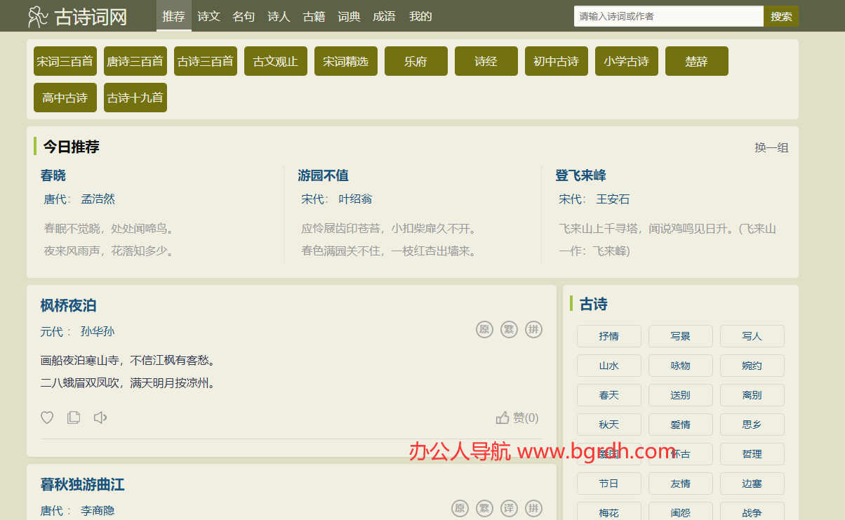Toggle 拼 pinyin display for 暮秋独游曲江
Image resolution: width=845 pixels, height=520 pixels.
(533, 509)
